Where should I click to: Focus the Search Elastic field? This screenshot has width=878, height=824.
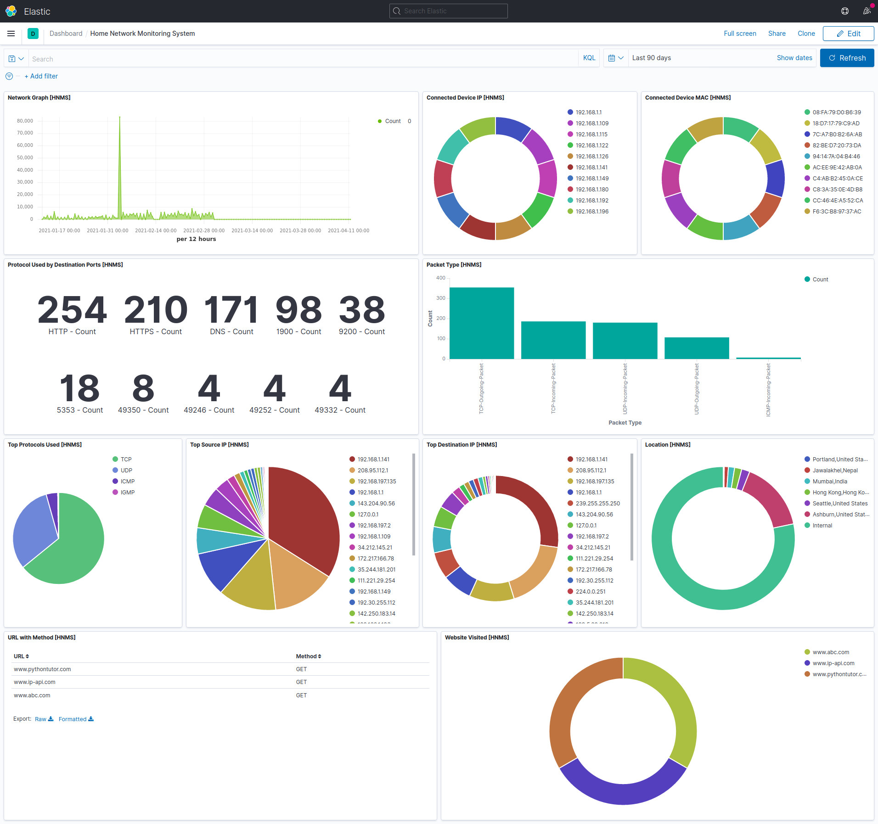[x=448, y=11]
